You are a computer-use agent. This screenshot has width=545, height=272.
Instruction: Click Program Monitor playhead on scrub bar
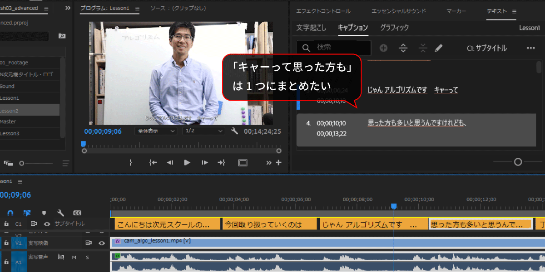click(83, 144)
